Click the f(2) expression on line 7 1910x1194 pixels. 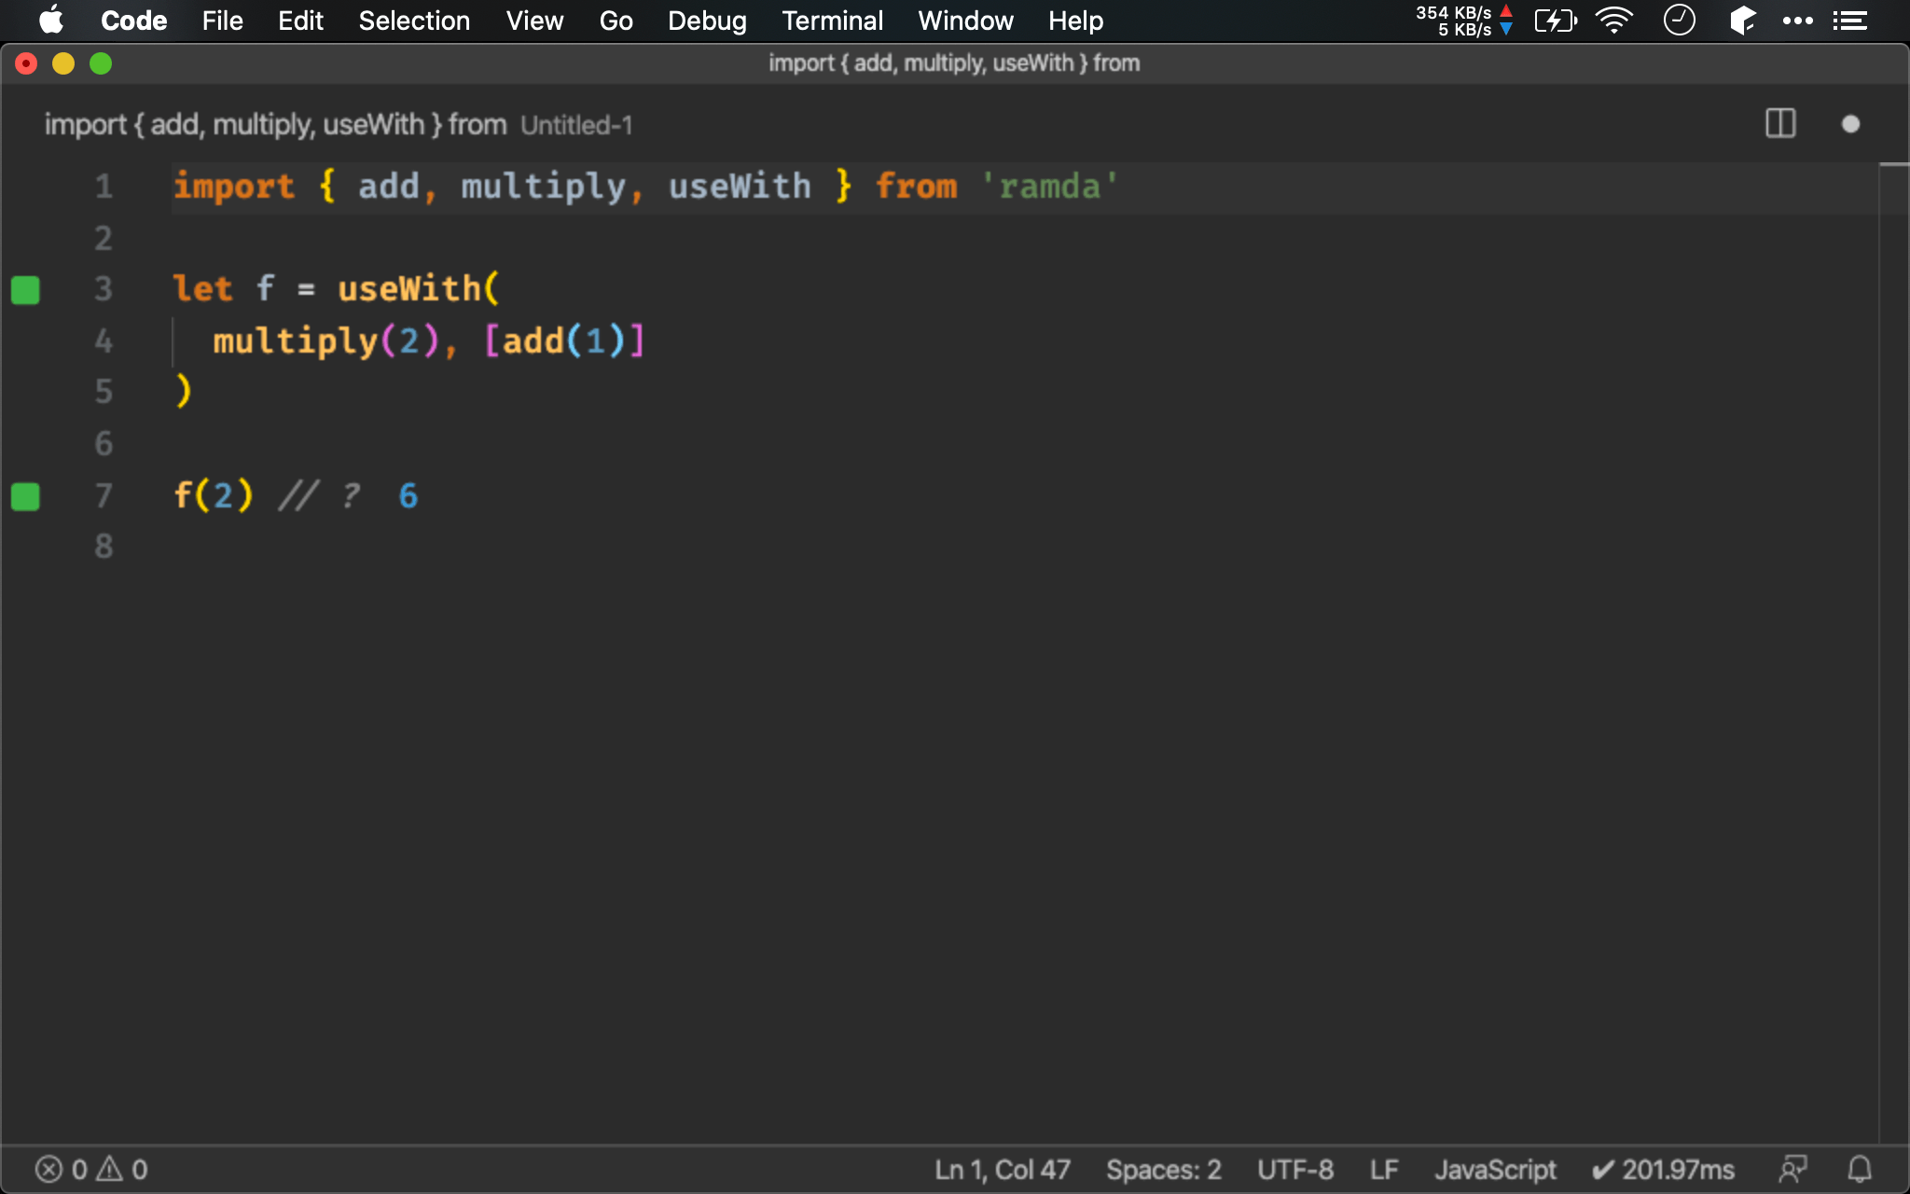214,494
